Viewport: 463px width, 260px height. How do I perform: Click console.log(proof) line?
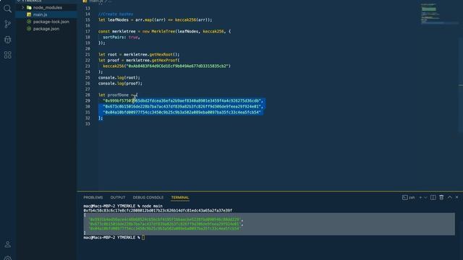[121, 84]
